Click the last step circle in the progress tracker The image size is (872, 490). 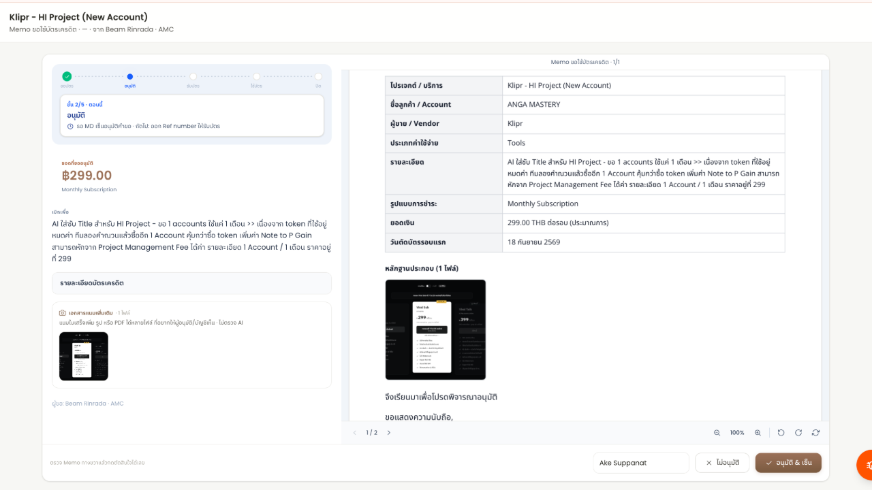coord(318,77)
